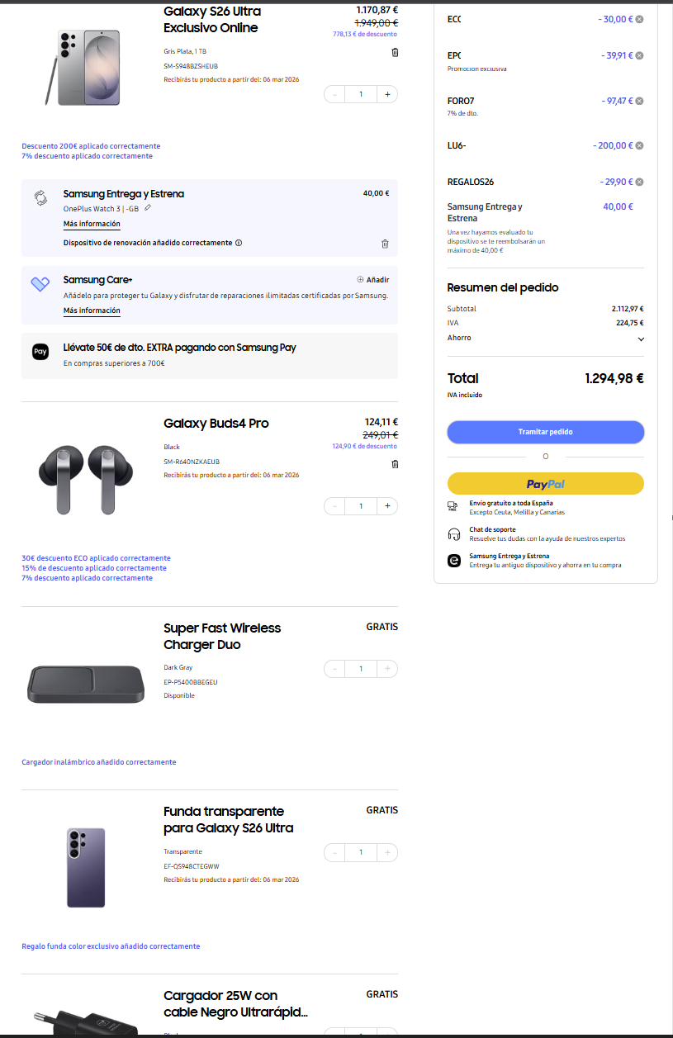Viewport: 673px width, 1038px height.
Task: Remove the coupon with 30,00 € discount
Action: click(640, 19)
